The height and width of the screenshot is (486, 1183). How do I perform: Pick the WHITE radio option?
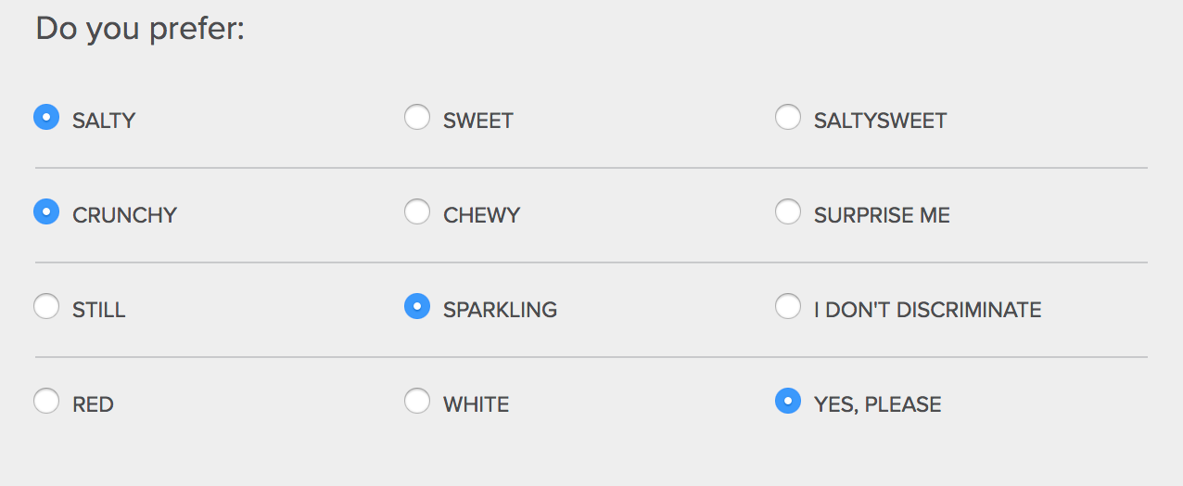[x=417, y=402]
